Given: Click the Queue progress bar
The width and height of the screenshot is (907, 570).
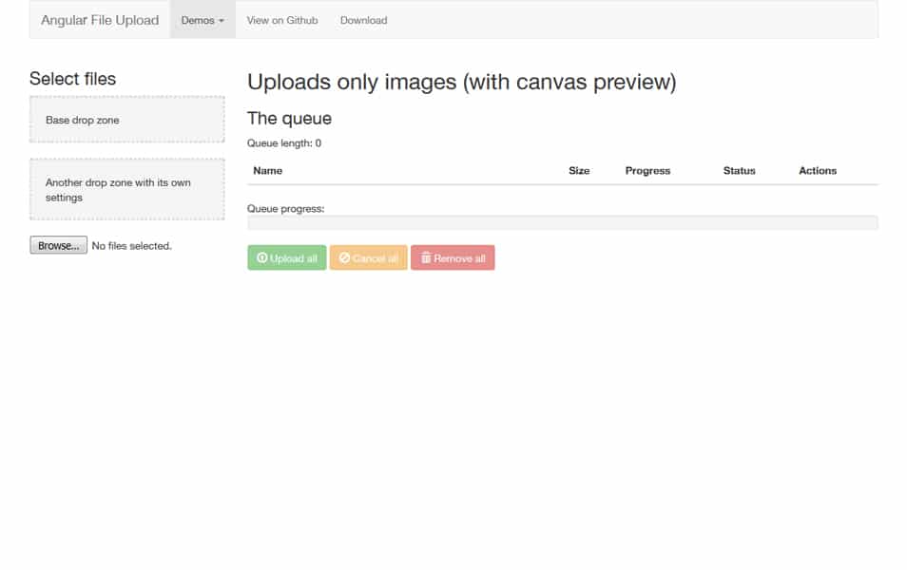Looking at the screenshot, I should [561, 222].
